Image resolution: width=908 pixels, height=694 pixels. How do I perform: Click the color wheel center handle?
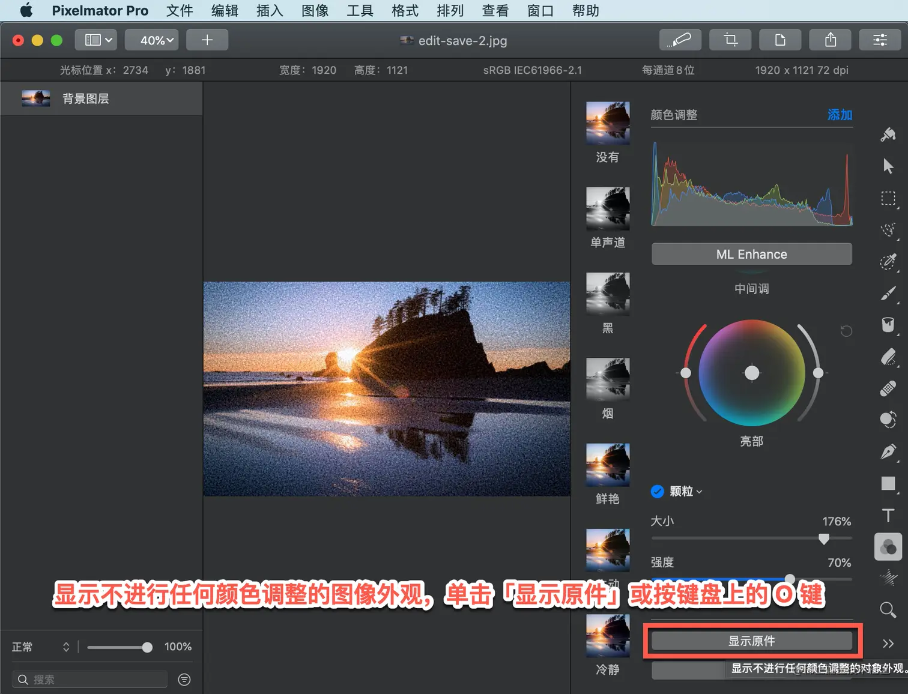[x=751, y=373]
